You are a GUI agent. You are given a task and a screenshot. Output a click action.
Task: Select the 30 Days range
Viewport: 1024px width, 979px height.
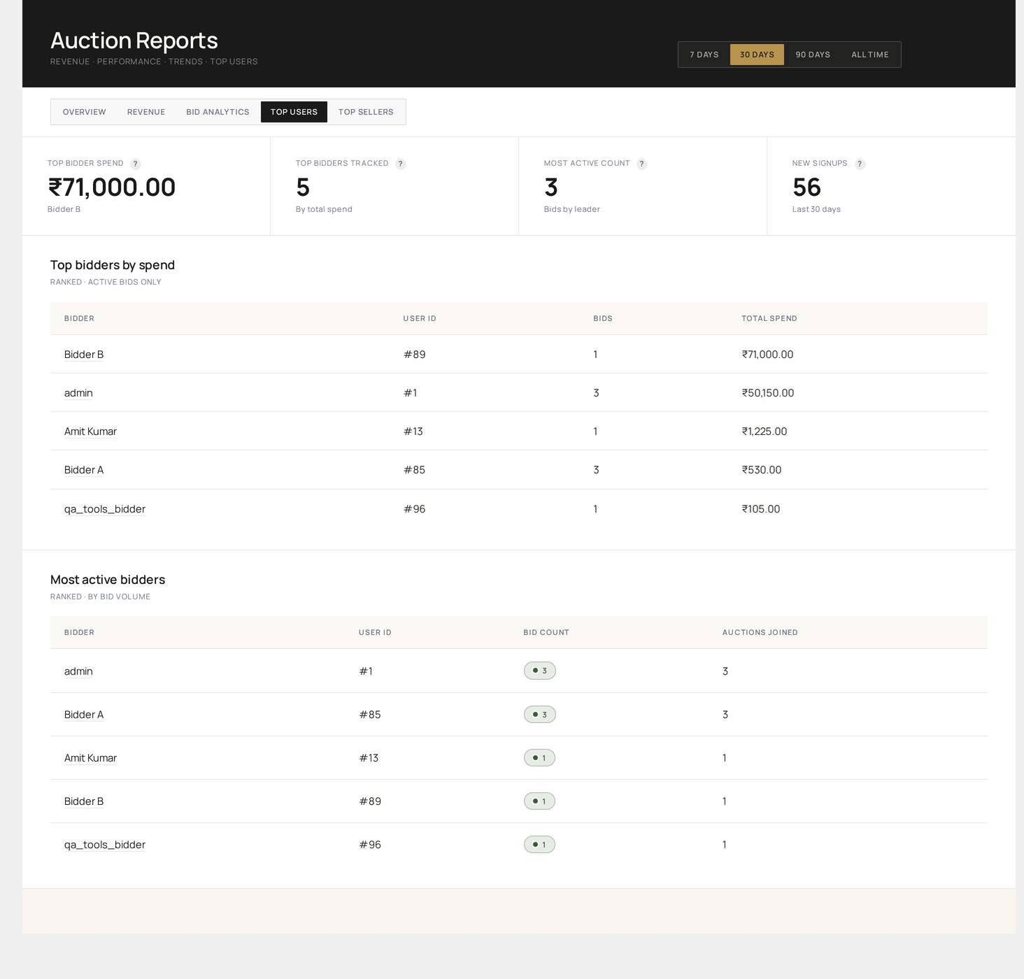[757, 55]
